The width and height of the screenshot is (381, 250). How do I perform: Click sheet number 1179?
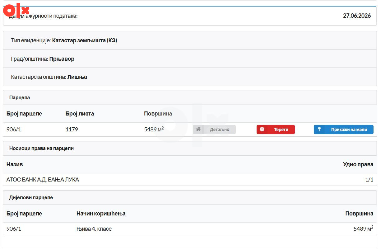(x=72, y=130)
